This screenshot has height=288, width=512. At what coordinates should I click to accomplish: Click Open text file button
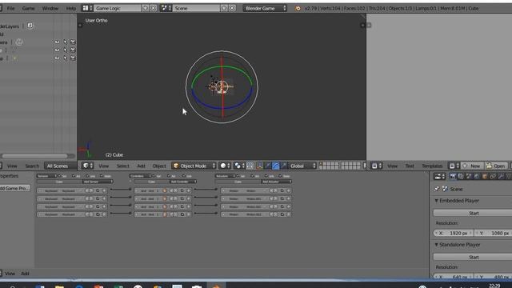[496, 166]
